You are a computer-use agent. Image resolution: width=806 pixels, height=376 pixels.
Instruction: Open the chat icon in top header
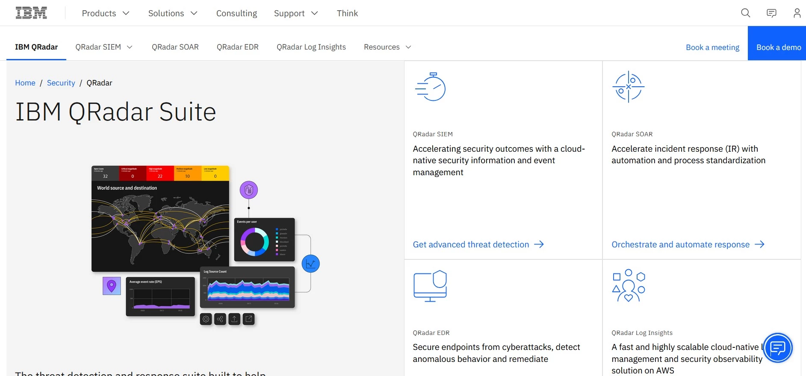pos(771,13)
